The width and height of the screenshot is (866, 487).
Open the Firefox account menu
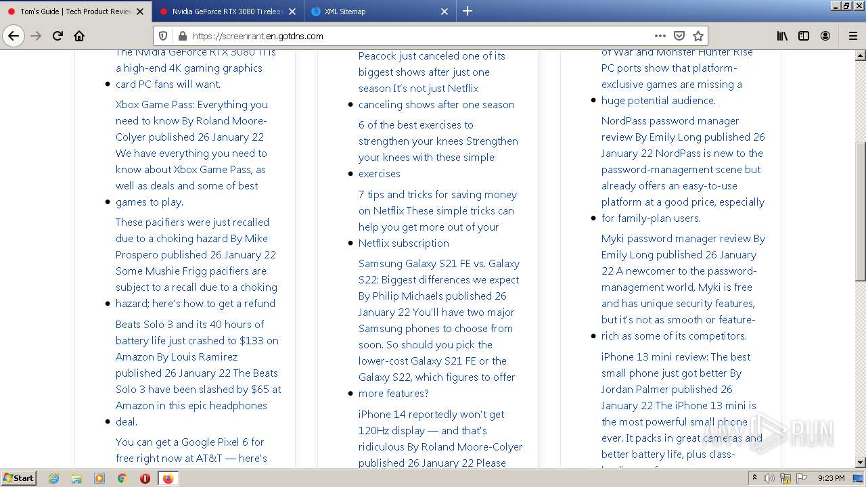tap(825, 36)
